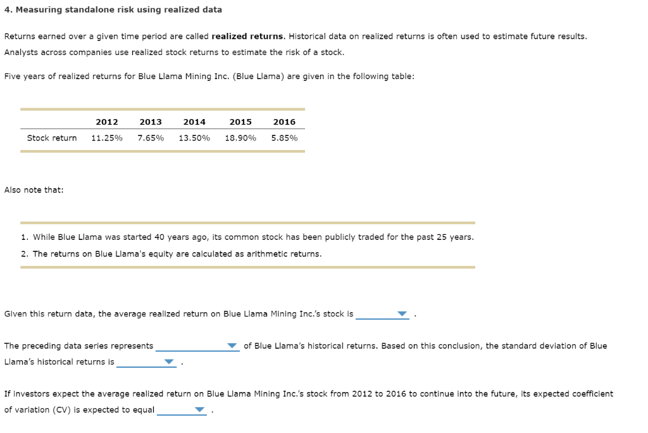Select the 2016 column header
Viewport: 648px width, 433px height.
[x=284, y=122]
